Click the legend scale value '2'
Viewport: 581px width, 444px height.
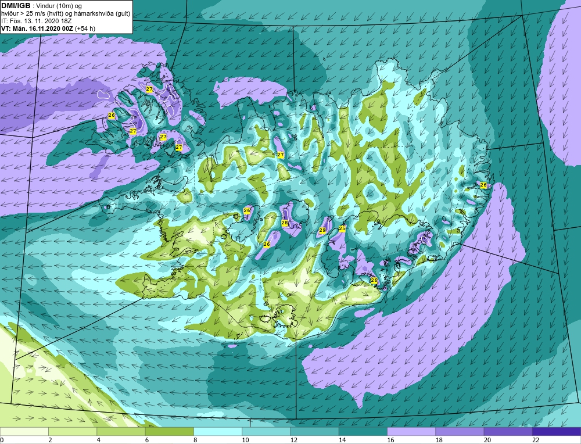49,440
